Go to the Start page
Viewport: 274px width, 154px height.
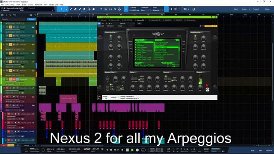[235, 9]
